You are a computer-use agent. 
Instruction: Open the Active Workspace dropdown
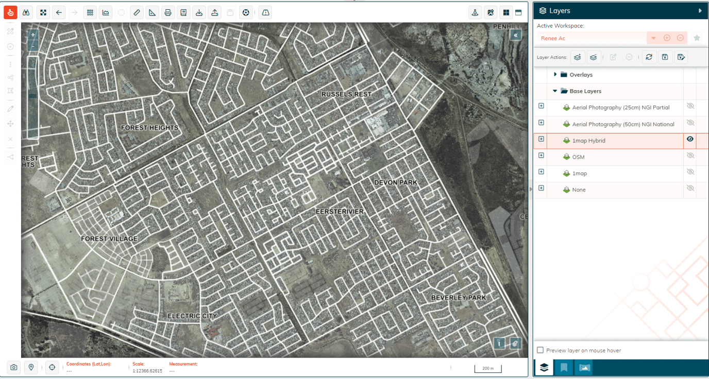(x=653, y=38)
